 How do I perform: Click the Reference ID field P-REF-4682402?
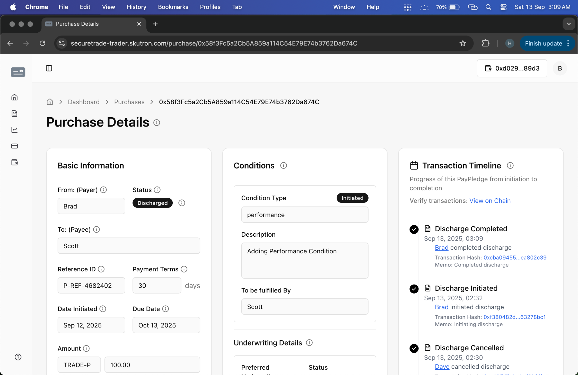91,285
